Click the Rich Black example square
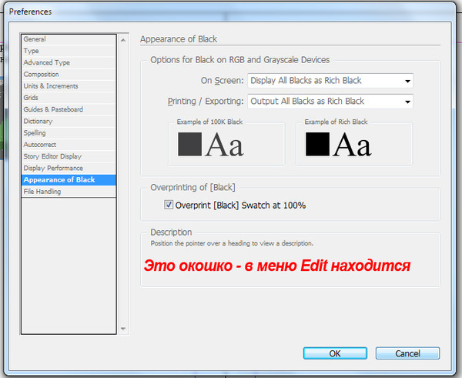462x378 pixels. (317, 144)
